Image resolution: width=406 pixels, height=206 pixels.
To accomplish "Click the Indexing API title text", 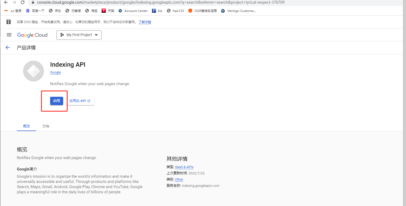I will point(68,65).
